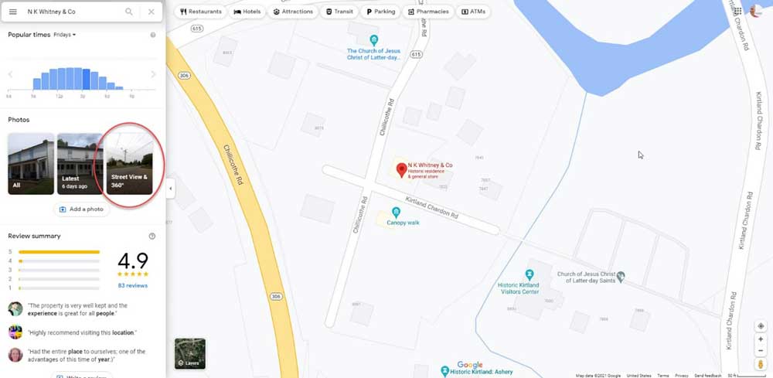Click the Add a photo button
The width and height of the screenshot is (773, 378).
81,209
